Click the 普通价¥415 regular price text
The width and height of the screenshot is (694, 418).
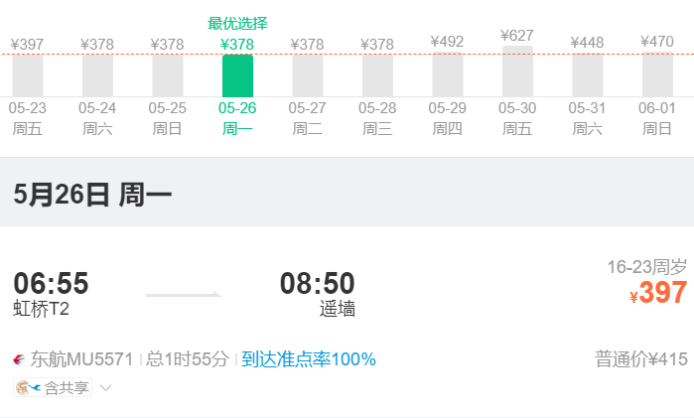[x=641, y=359]
